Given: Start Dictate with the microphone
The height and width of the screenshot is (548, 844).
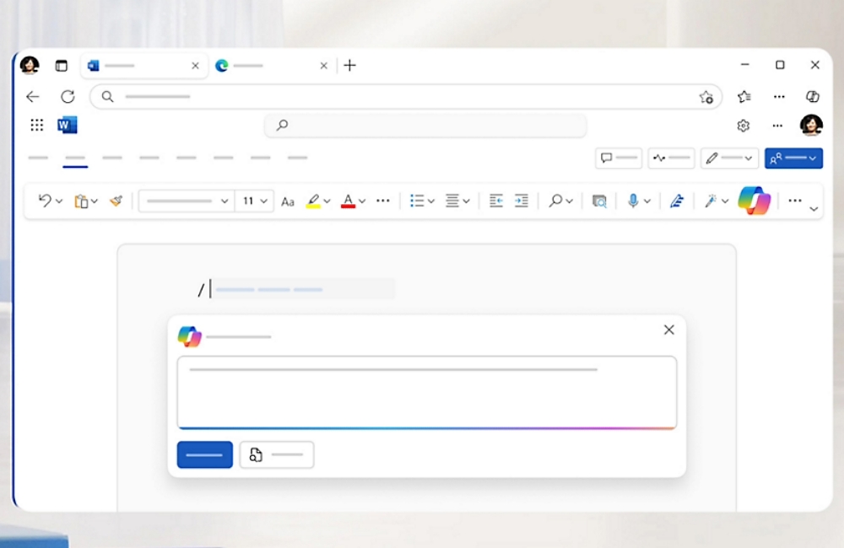Looking at the screenshot, I should tap(633, 201).
